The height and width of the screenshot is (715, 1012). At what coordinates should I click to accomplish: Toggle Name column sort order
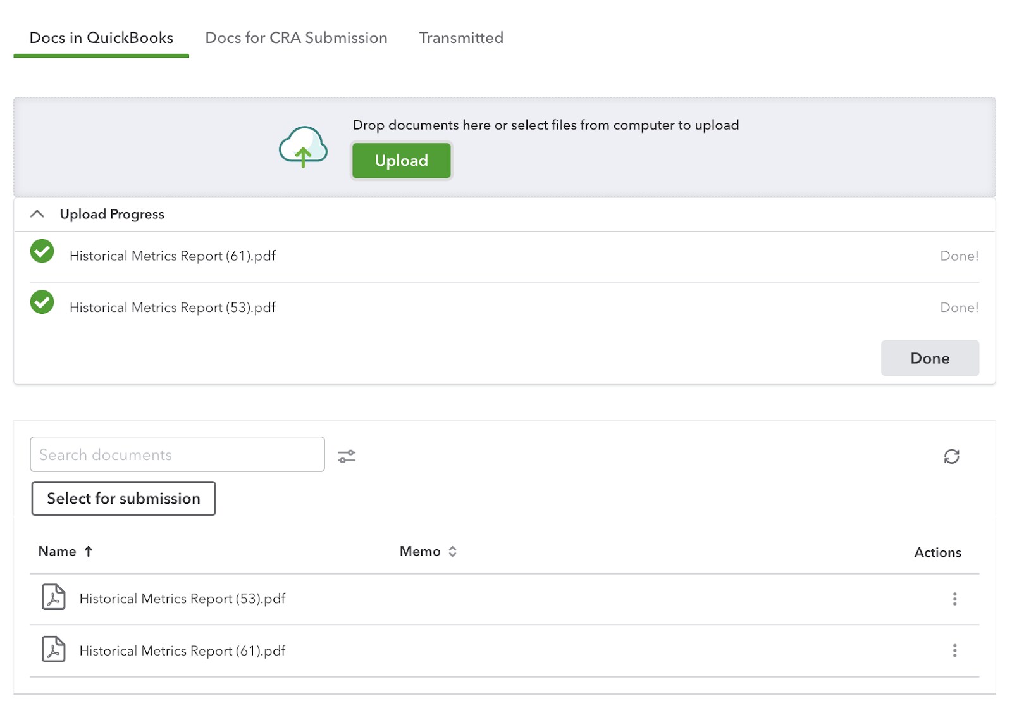click(88, 551)
